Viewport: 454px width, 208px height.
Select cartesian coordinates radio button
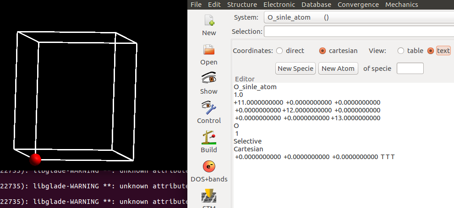(323, 51)
